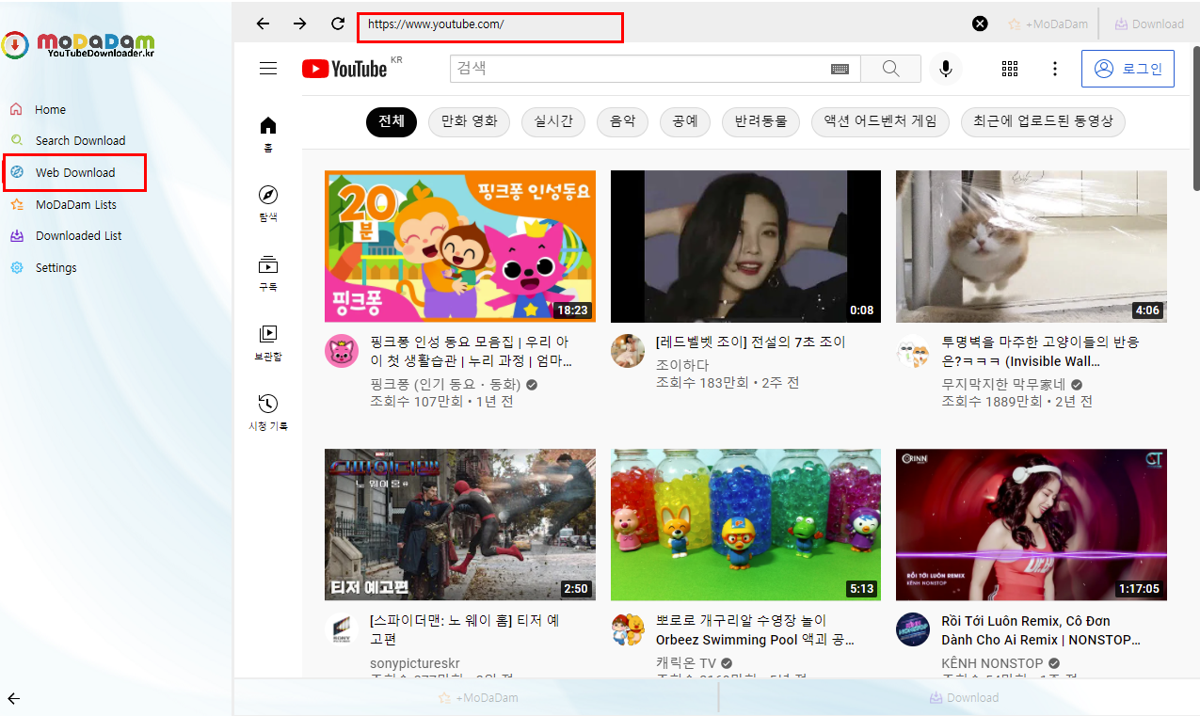Click YouTube search magnifier button

click(x=891, y=68)
